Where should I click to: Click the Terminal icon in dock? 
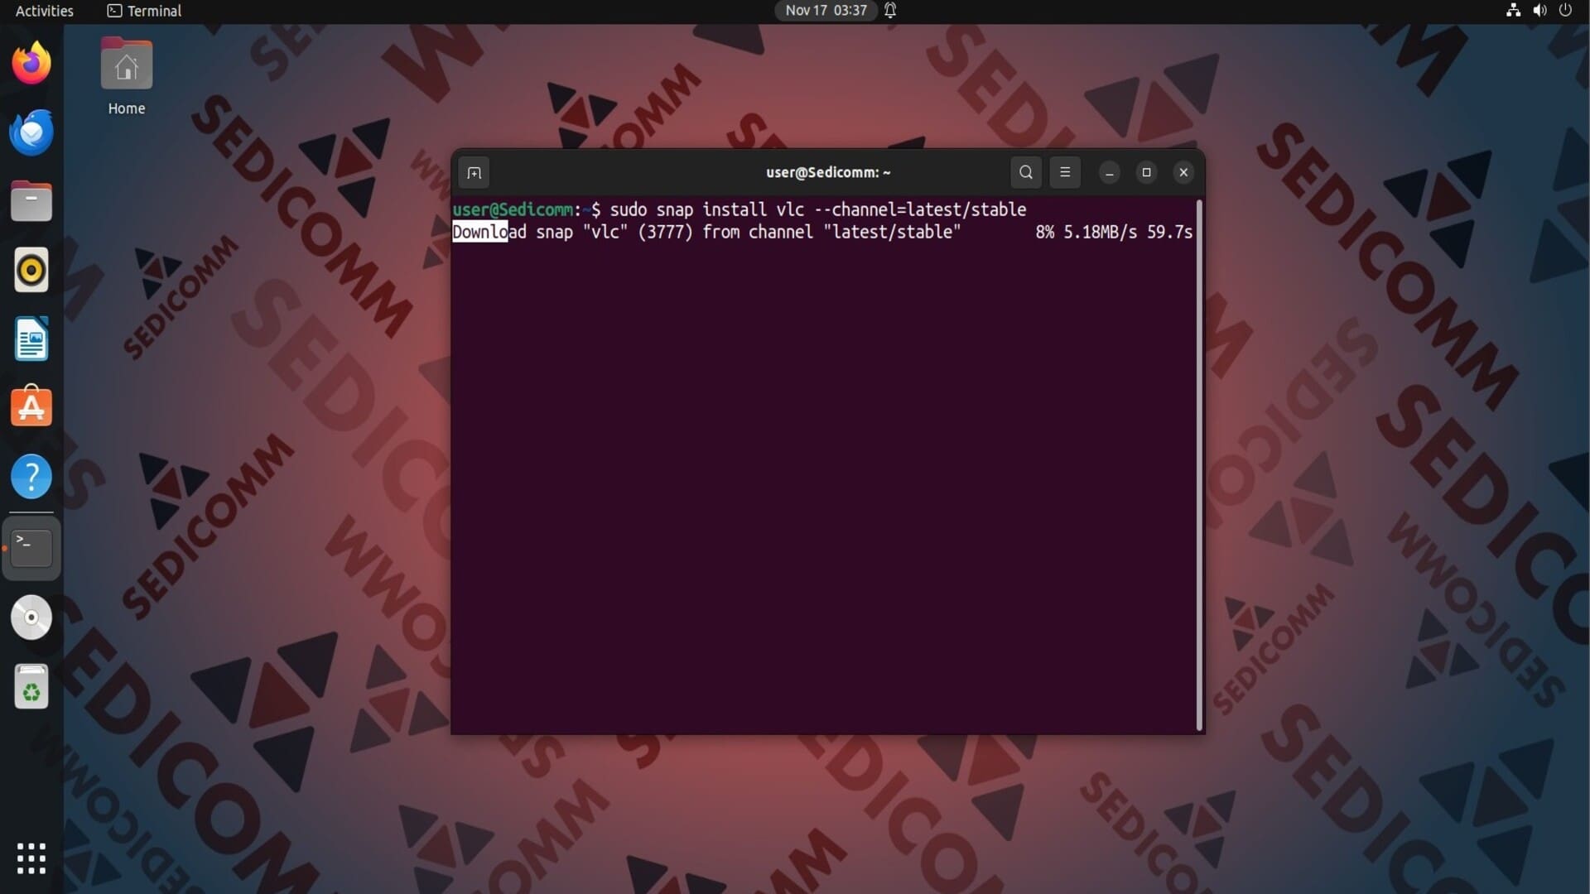click(x=31, y=548)
